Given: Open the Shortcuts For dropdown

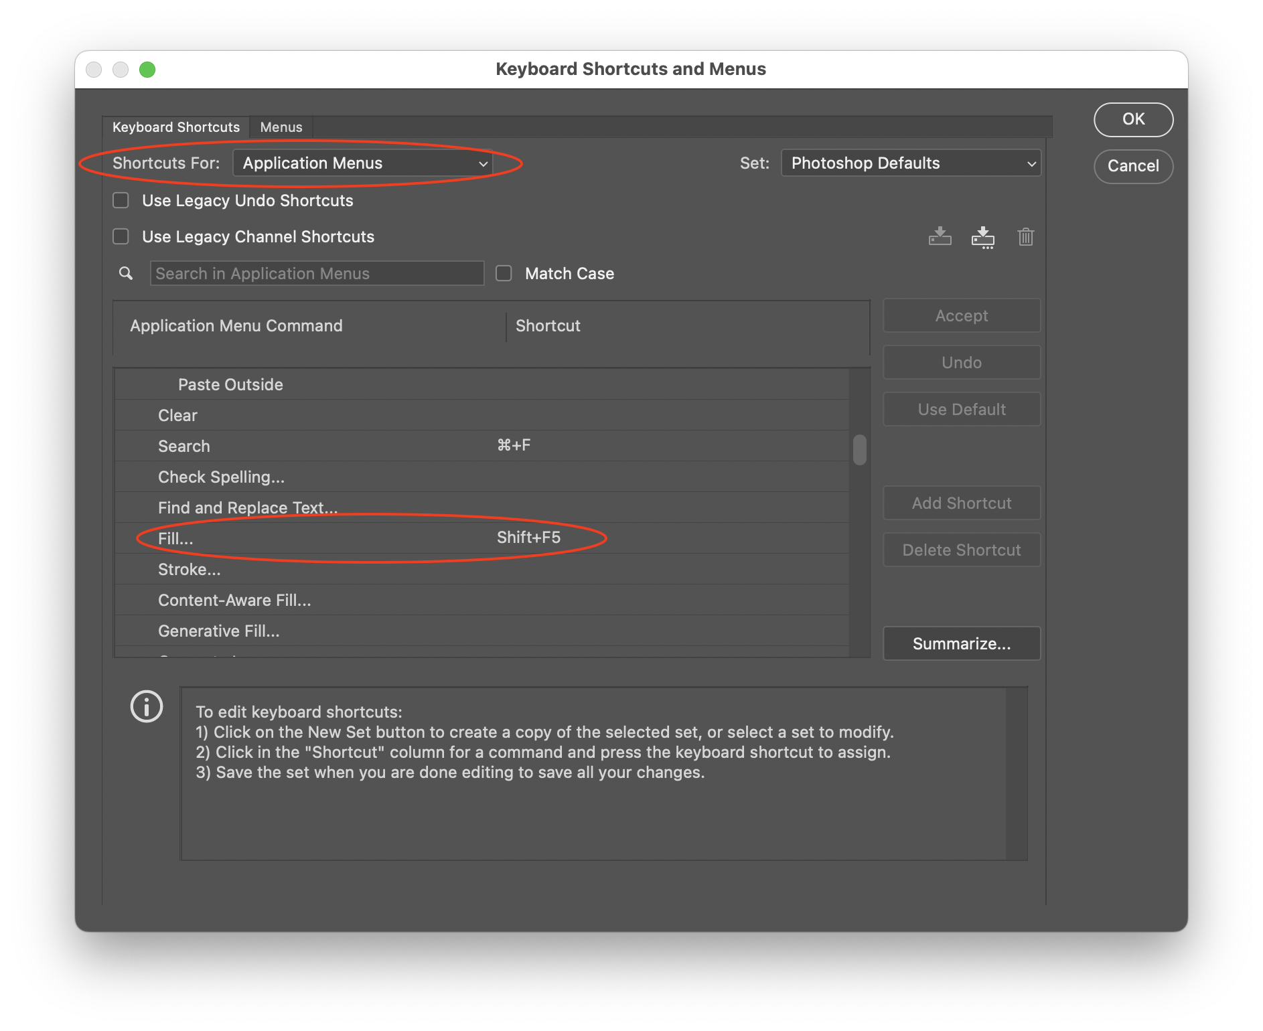Looking at the screenshot, I should point(364,163).
